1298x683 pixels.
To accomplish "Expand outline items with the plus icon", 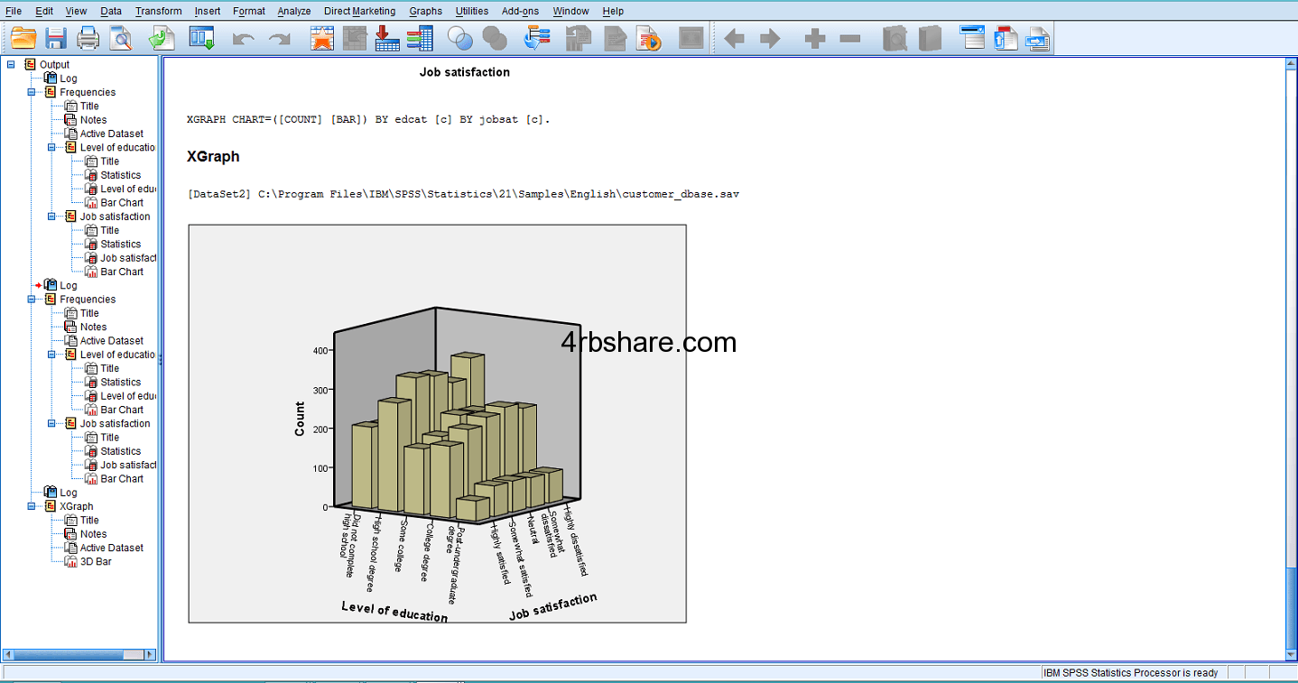I will point(815,39).
